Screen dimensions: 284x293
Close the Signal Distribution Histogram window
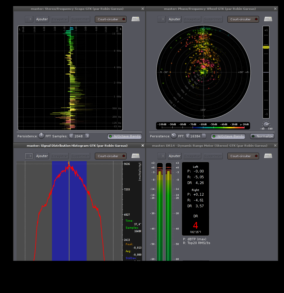point(142,145)
